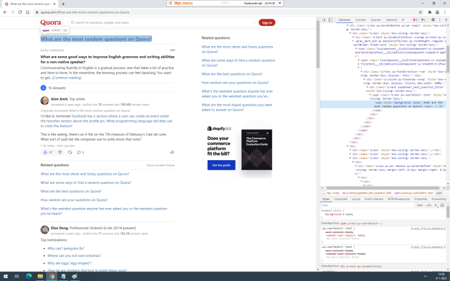Toggle the .cls class editor in Styles
Image resolution: width=450 pixels, height=281 pixels.
(428, 205)
